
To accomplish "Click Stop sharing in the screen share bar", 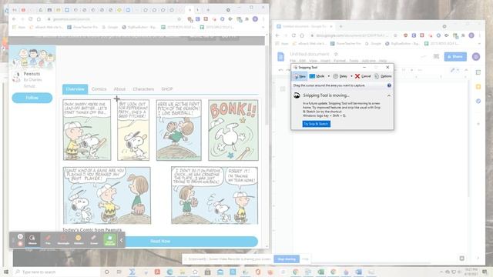I will [x=287, y=259].
